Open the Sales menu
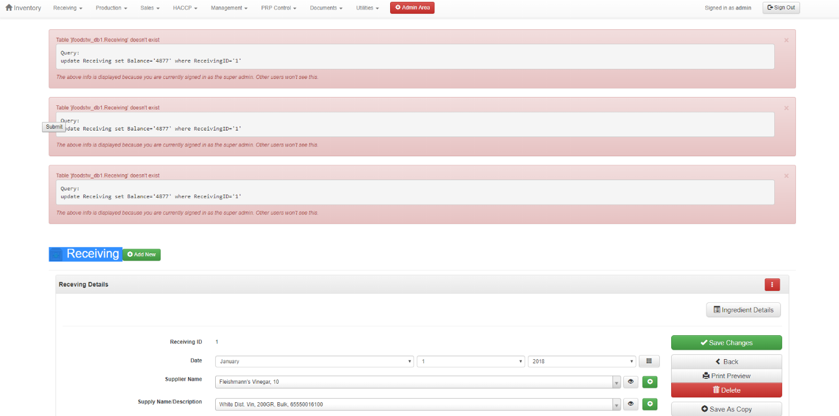 click(x=149, y=8)
